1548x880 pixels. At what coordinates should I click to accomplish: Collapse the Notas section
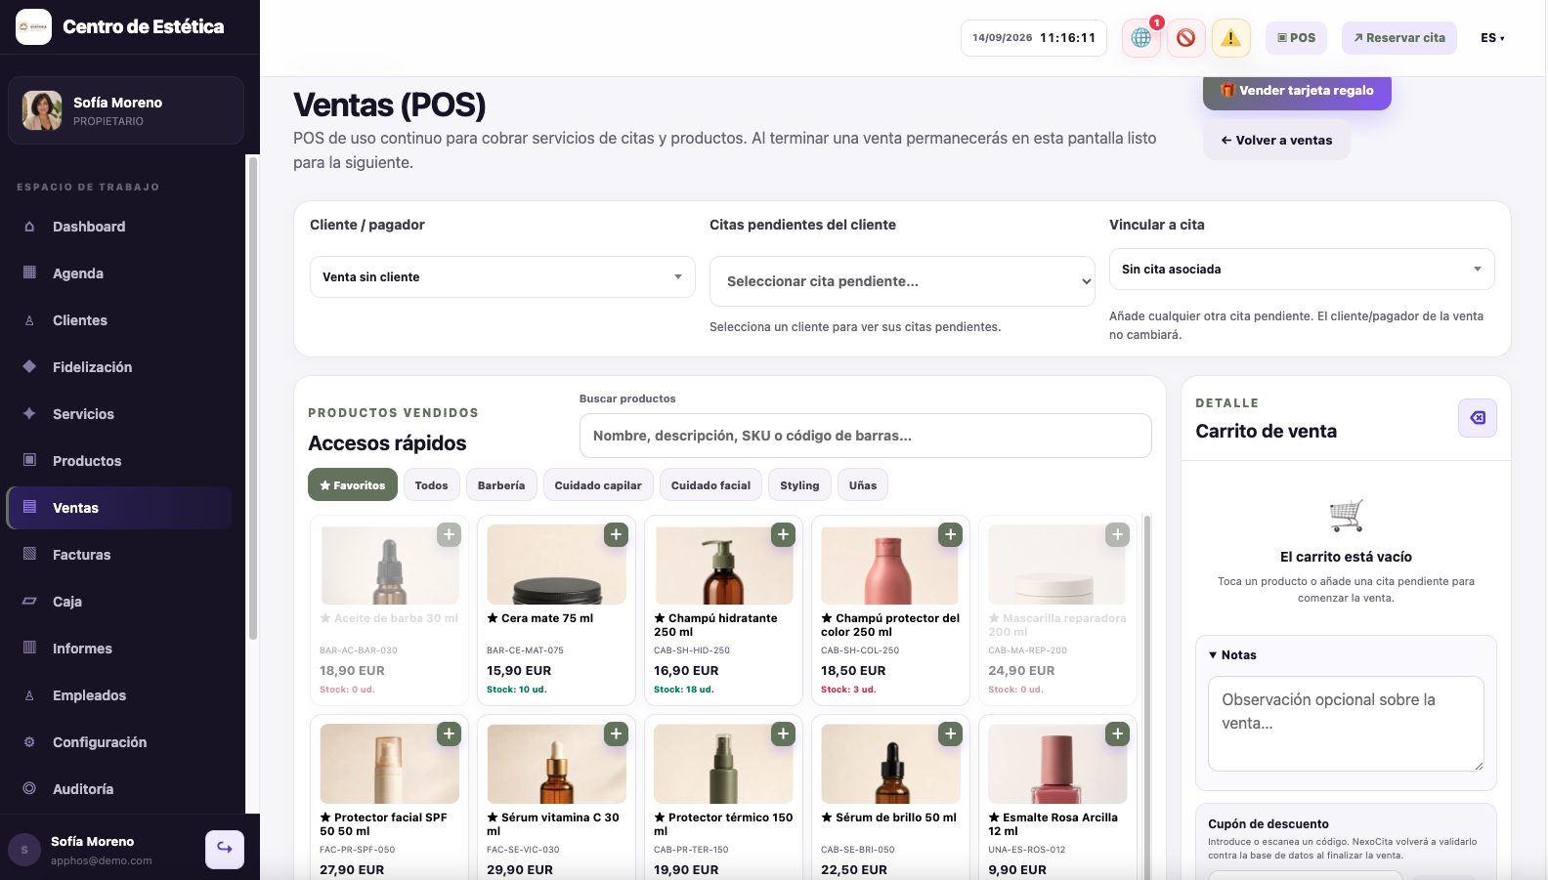[1232, 655]
